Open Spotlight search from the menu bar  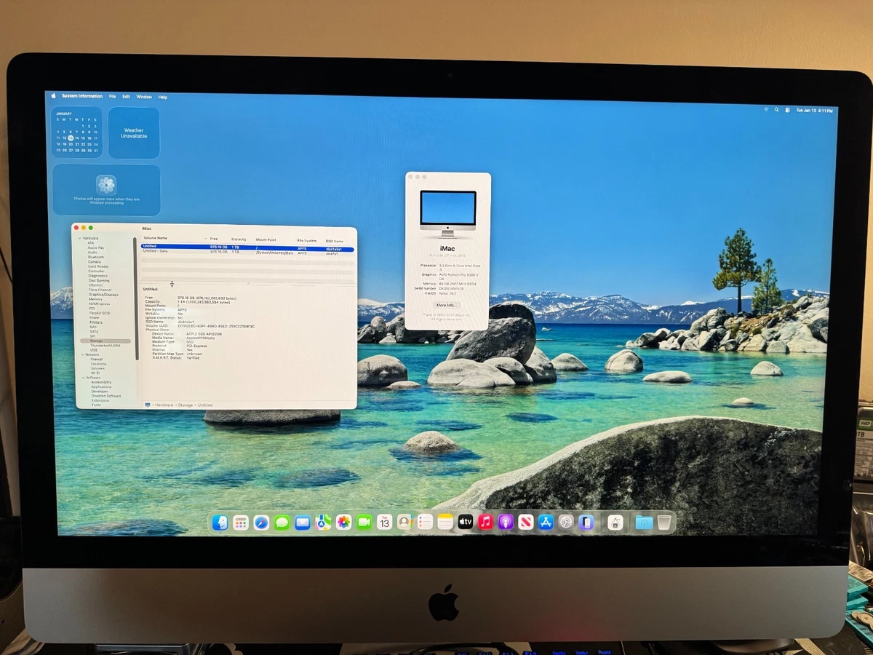coord(777,109)
